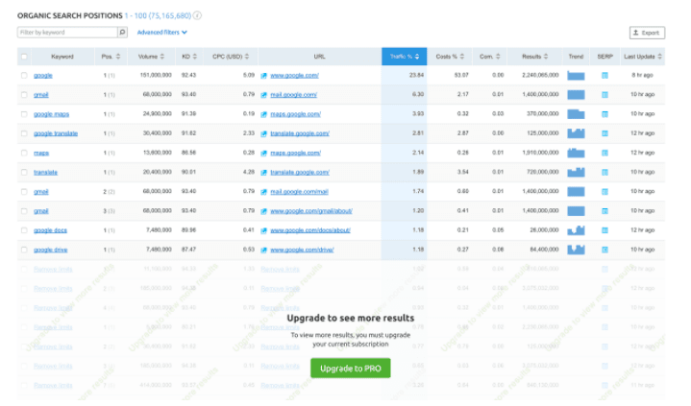
Task: Open the www.google.com/drive/ URL link
Action: coord(302,250)
